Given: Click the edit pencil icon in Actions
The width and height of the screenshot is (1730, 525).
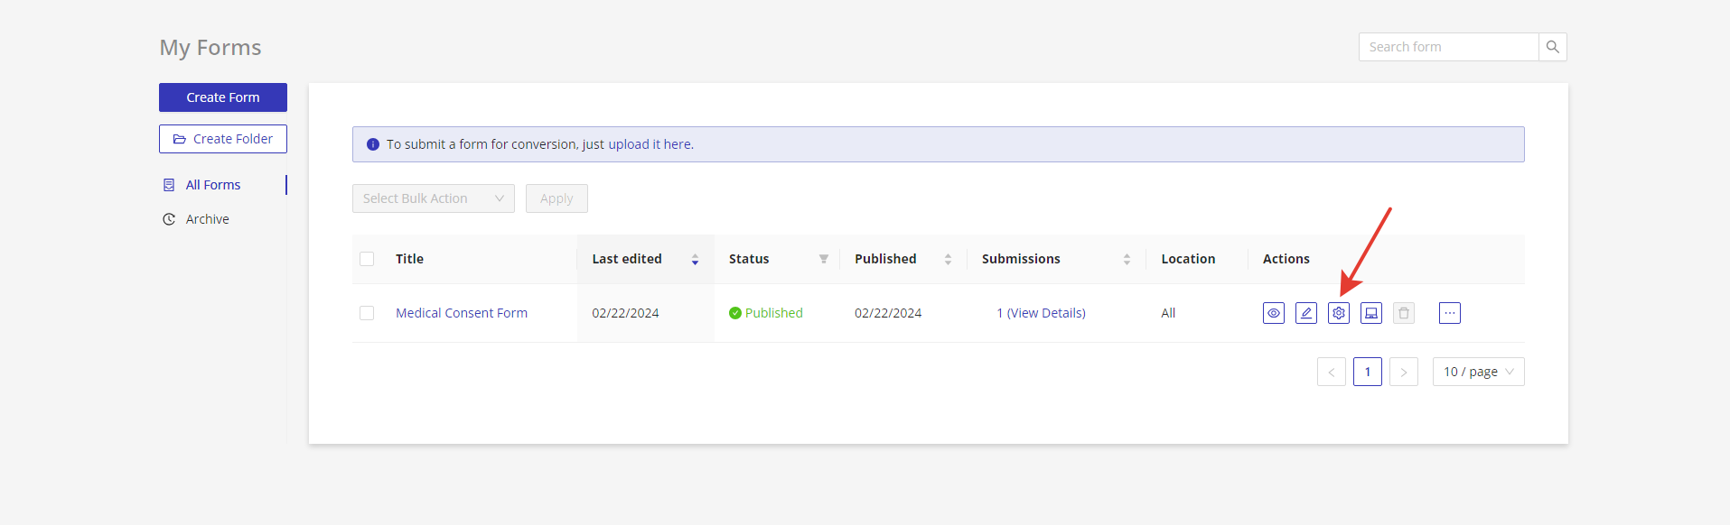Looking at the screenshot, I should (x=1305, y=313).
